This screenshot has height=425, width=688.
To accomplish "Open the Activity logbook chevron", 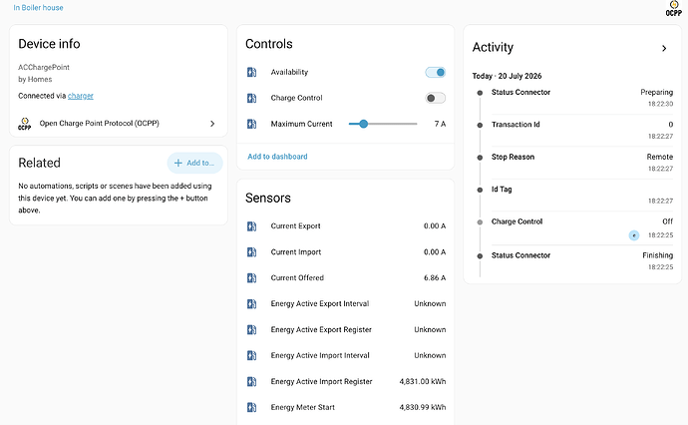I will coord(664,48).
